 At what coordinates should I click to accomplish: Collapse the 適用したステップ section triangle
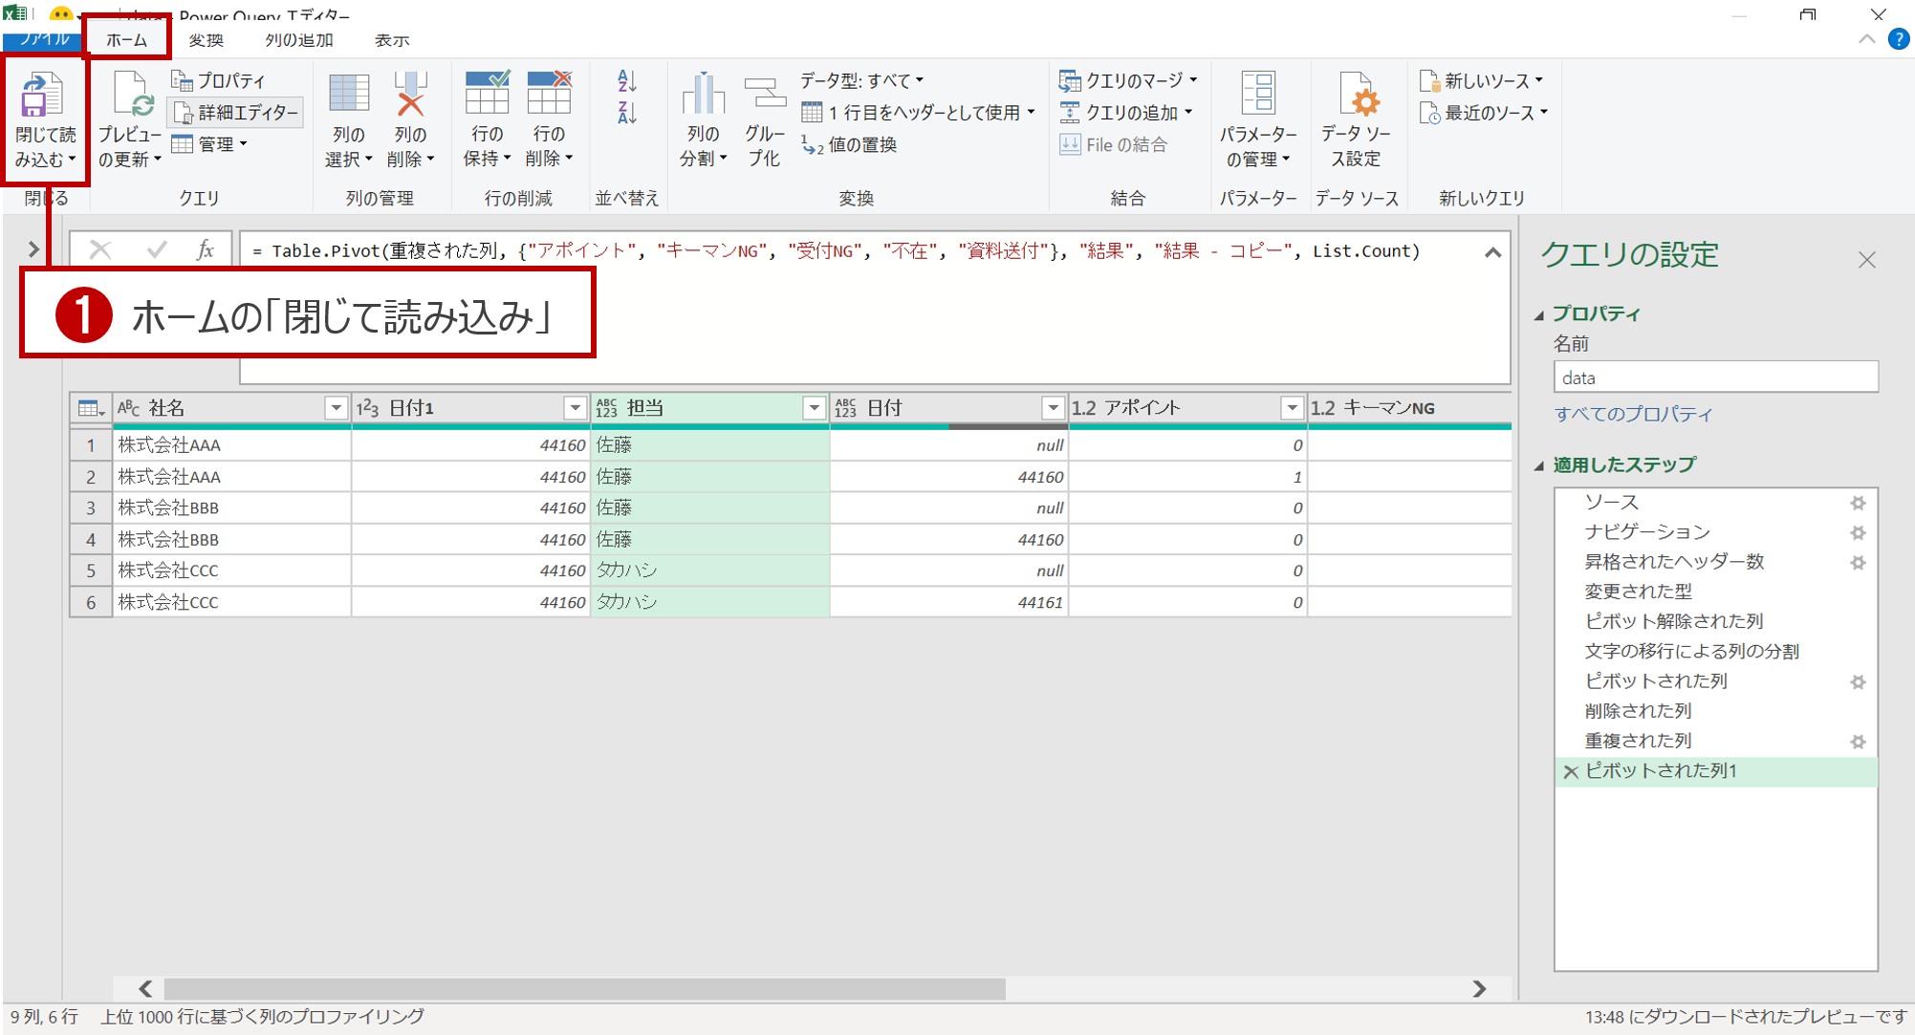1539,465
